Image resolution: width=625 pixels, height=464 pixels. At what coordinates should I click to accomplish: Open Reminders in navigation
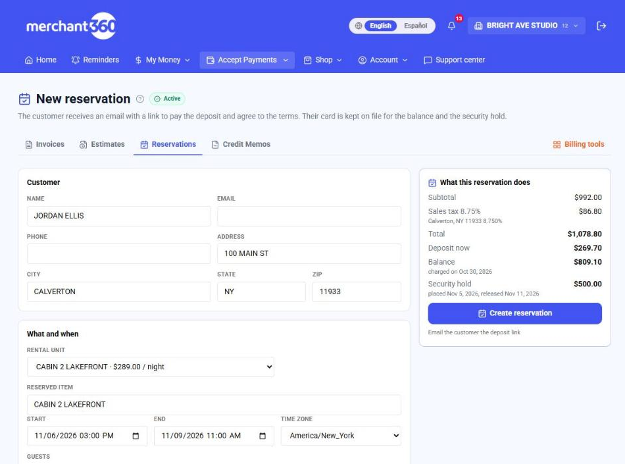click(x=95, y=60)
